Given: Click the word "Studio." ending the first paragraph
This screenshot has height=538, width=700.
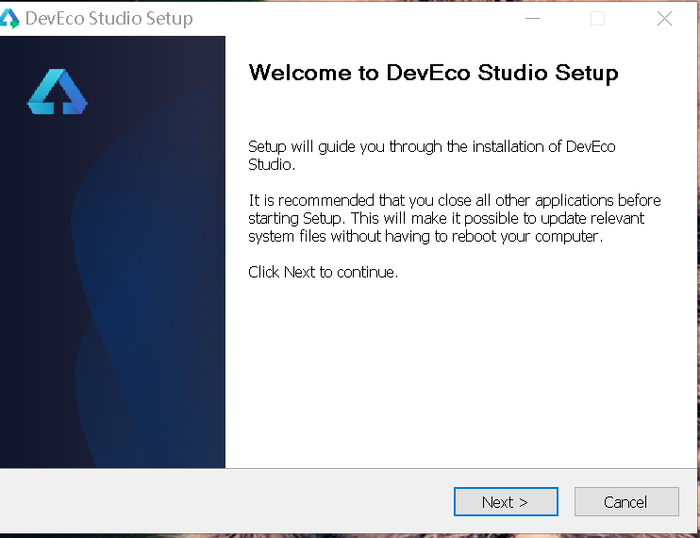Looking at the screenshot, I should click(272, 164).
